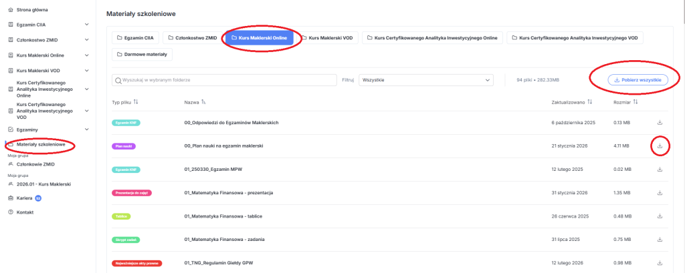Download the Matematyka Finansowa - tablice file

[x=660, y=216]
